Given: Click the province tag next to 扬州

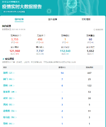Looking at the screenshot, I should point(11,73).
